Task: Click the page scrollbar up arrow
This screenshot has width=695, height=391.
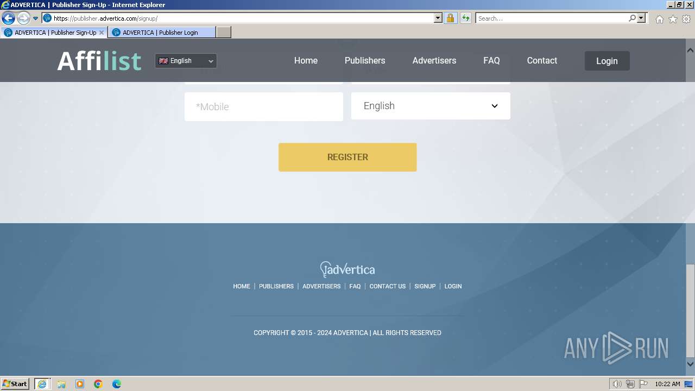Action: point(690,50)
